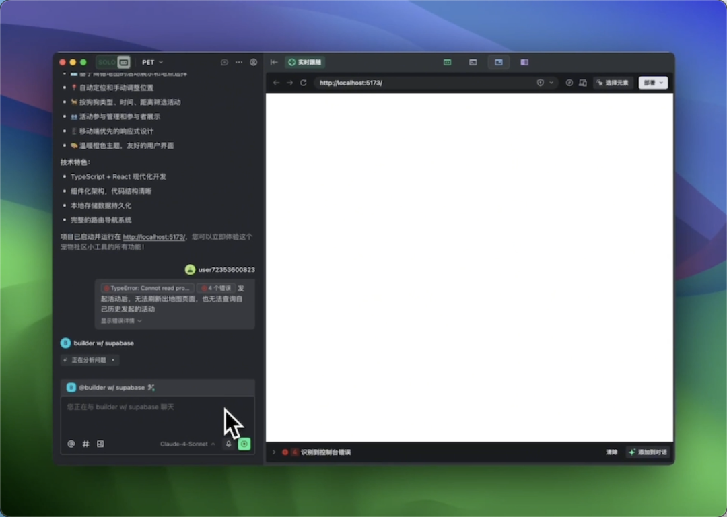The height and width of the screenshot is (517, 727).
Task: Open the Claude-4-Sonnet model selector
Action: (187, 444)
